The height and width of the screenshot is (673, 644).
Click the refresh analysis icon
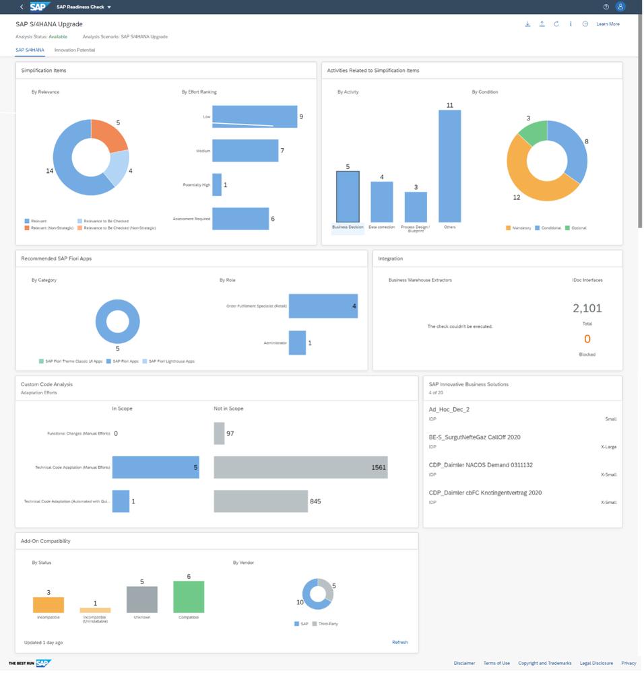[x=556, y=24]
